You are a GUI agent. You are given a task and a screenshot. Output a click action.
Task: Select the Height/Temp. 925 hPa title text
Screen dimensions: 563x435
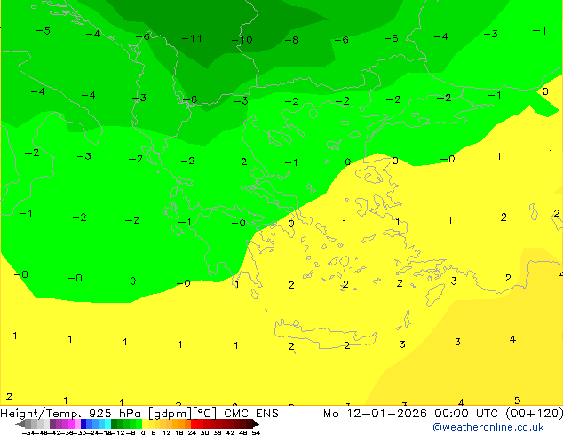[x=70, y=414]
